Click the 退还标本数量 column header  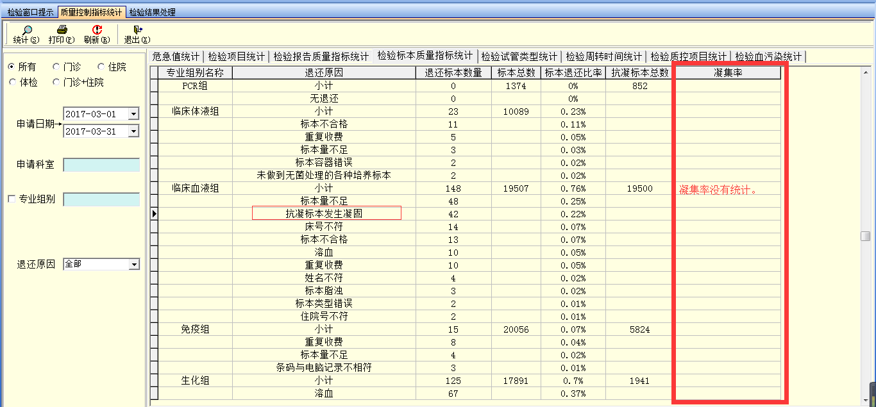(453, 73)
